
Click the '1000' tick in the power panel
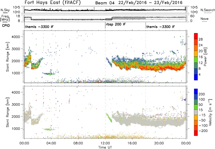16,73
